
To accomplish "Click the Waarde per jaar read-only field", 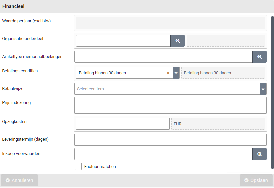I will pyautogui.click(x=170, y=23).
